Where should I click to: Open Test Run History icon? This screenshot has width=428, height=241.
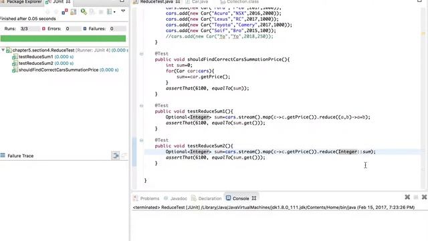pyautogui.click(x=110, y=12)
